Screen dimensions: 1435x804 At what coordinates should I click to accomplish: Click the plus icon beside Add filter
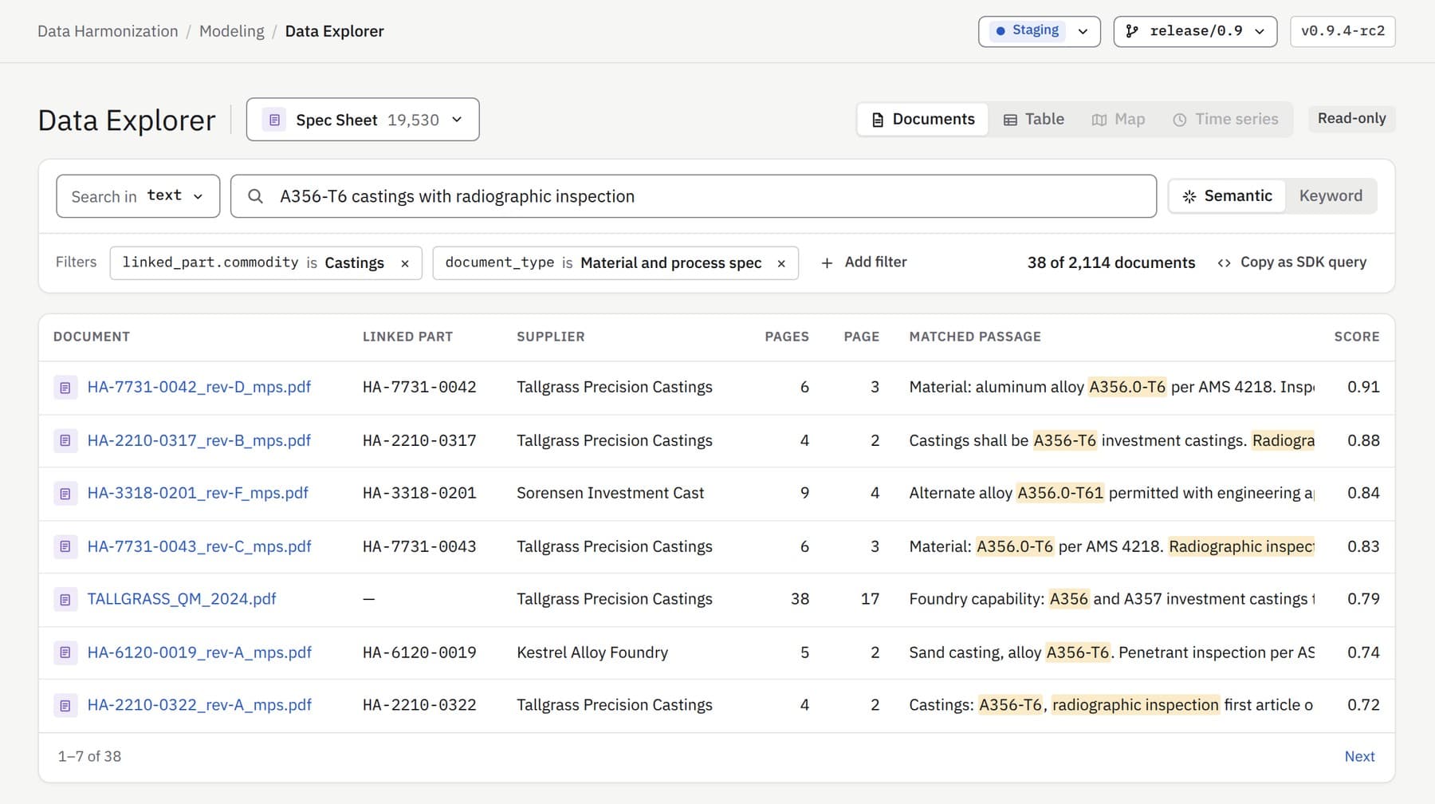(x=827, y=262)
